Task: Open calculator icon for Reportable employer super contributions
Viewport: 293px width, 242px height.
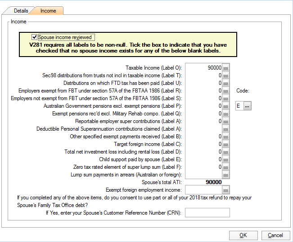Action: pyautogui.click(x=226, y=121)
